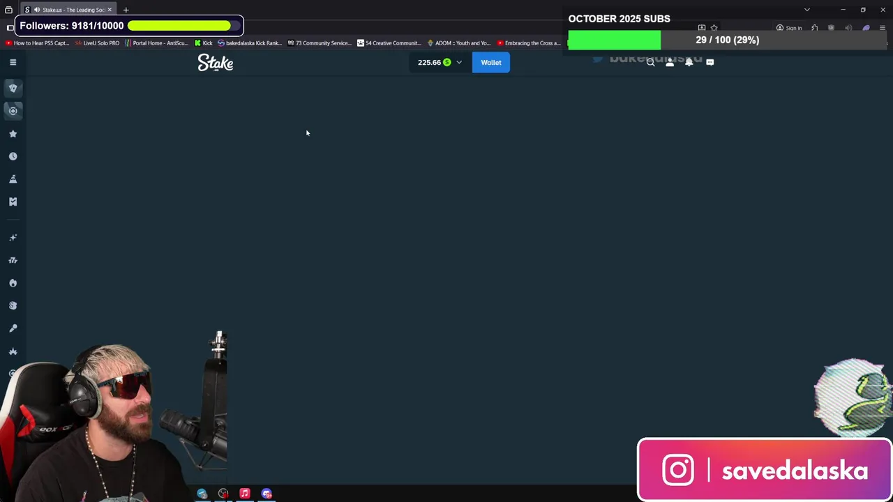Open the flame icon in sidebar
The height and width of the screenshot is (502, 893).
pos(13,283)
